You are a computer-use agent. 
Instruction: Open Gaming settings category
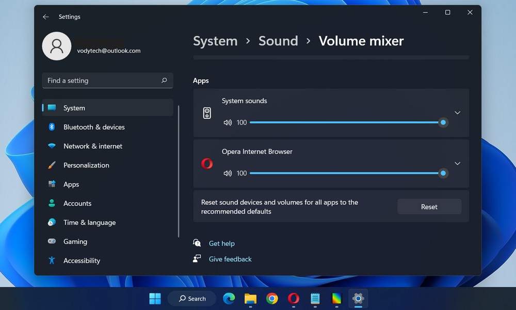pyautogui.click(x=108, y=241)
